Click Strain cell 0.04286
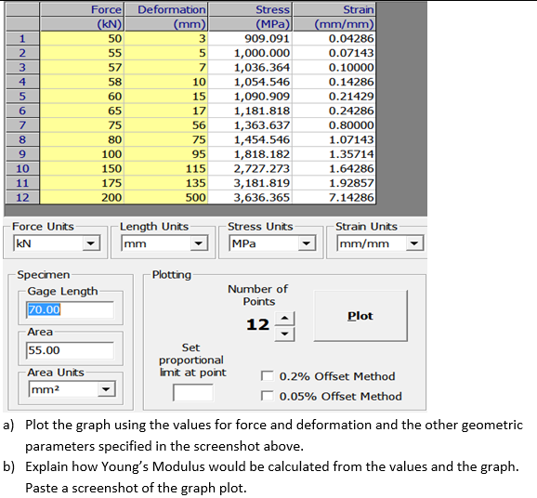Viewport: 537px width, 498px height. click(x=334, y=38)
